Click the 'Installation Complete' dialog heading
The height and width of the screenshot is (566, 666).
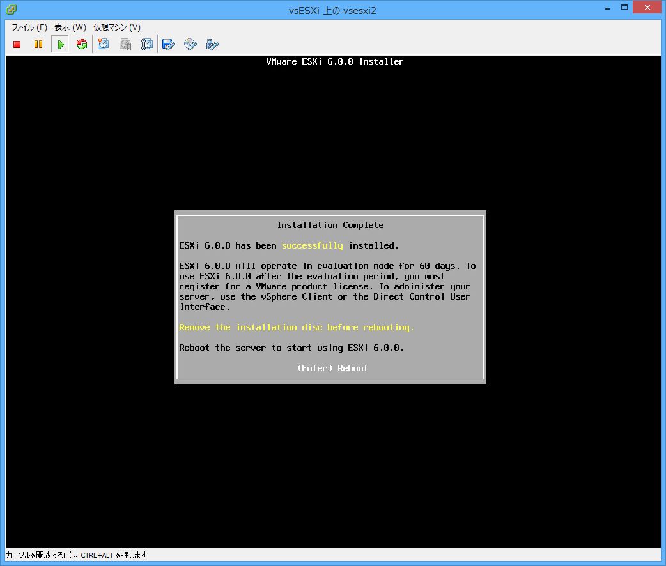(330, 225)
